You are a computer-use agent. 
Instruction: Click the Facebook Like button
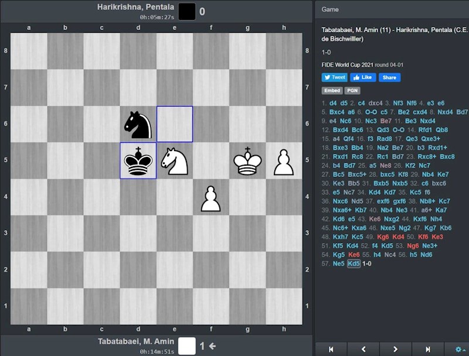point(363,77)
